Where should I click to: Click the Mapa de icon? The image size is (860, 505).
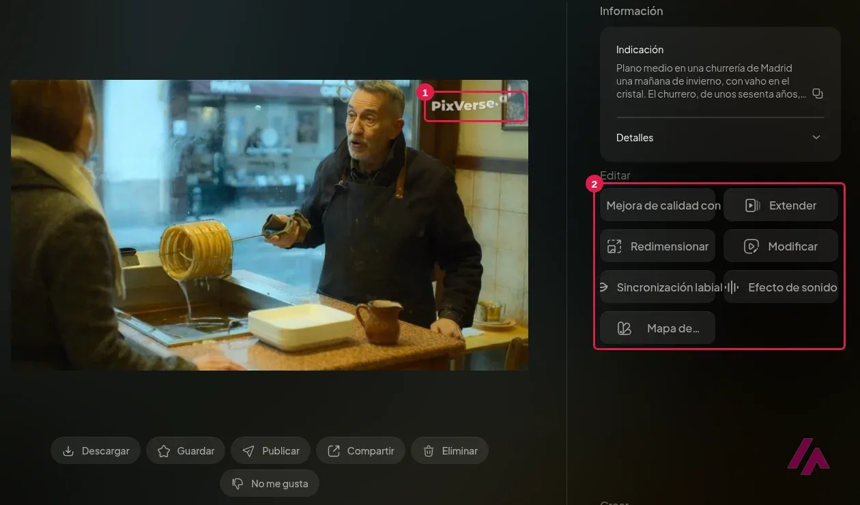(x=624, y=329)
